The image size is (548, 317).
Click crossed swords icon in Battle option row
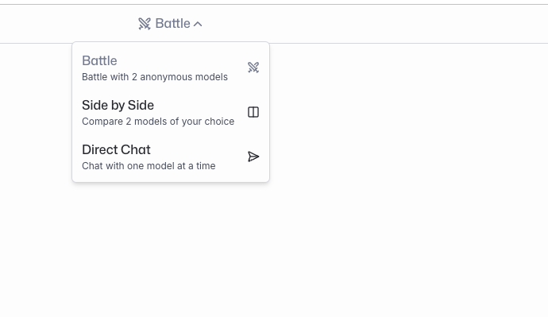click(253, 68)
